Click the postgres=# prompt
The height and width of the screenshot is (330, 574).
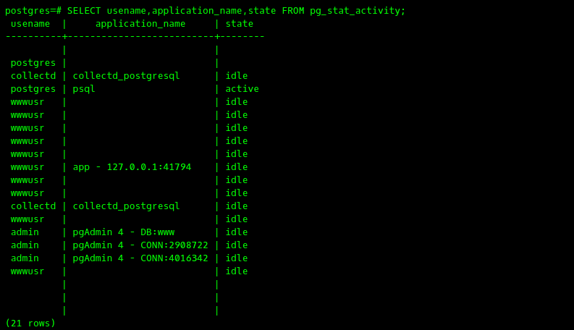coord(33,11)
